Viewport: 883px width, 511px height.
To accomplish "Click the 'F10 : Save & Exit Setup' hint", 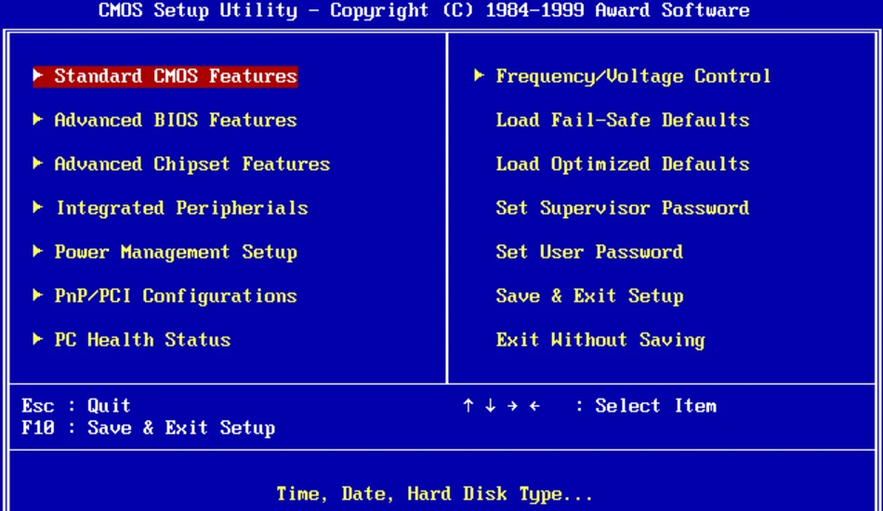I will [148, 427].
